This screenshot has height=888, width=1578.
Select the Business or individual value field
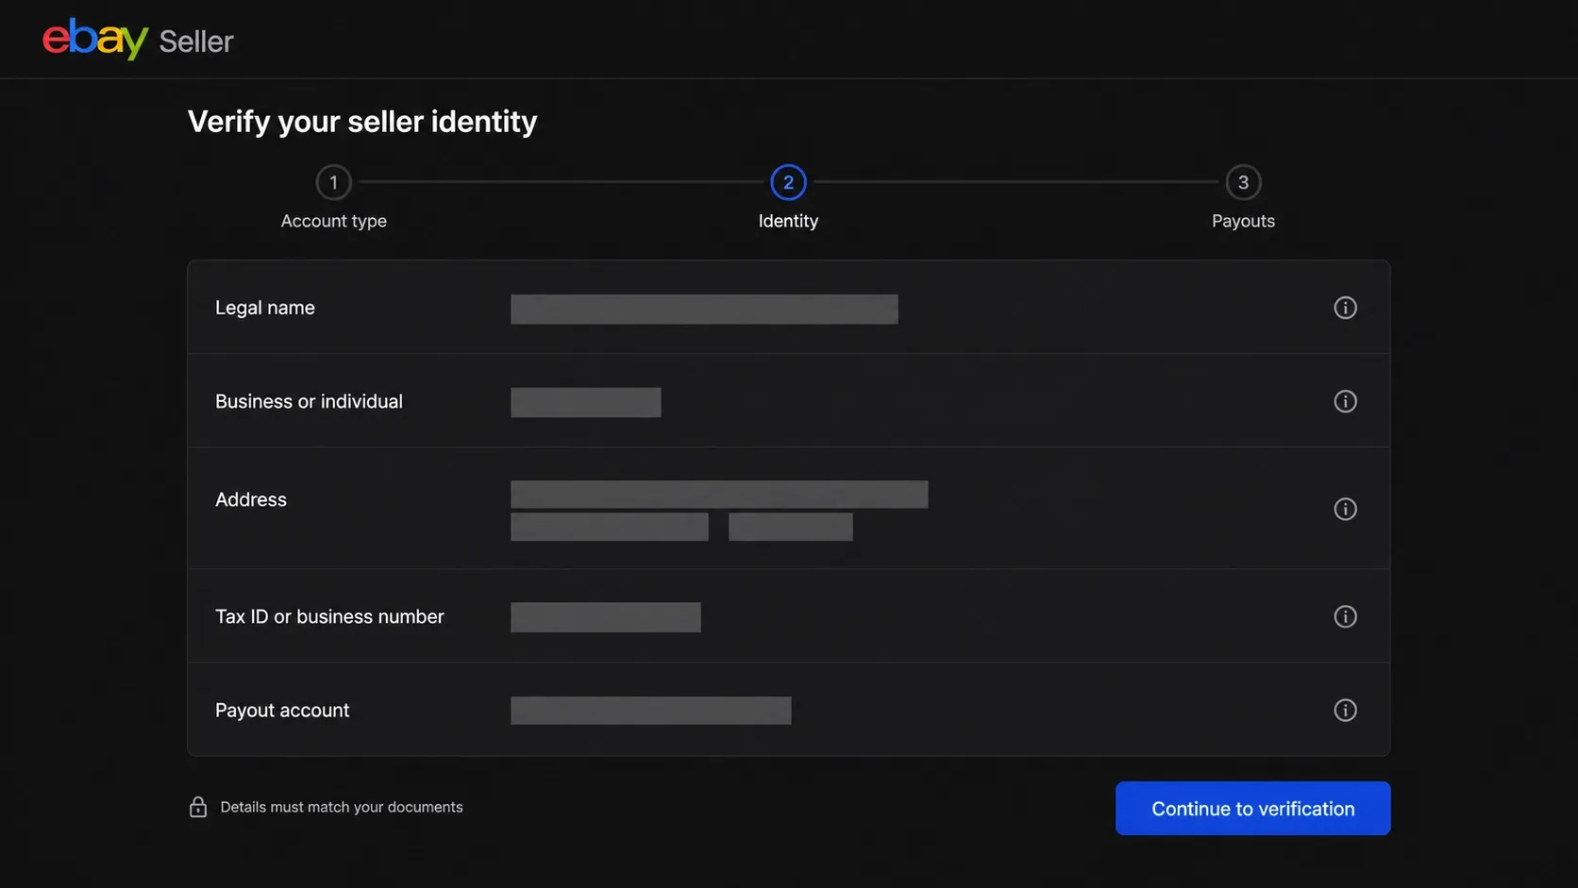pos(585,402)
